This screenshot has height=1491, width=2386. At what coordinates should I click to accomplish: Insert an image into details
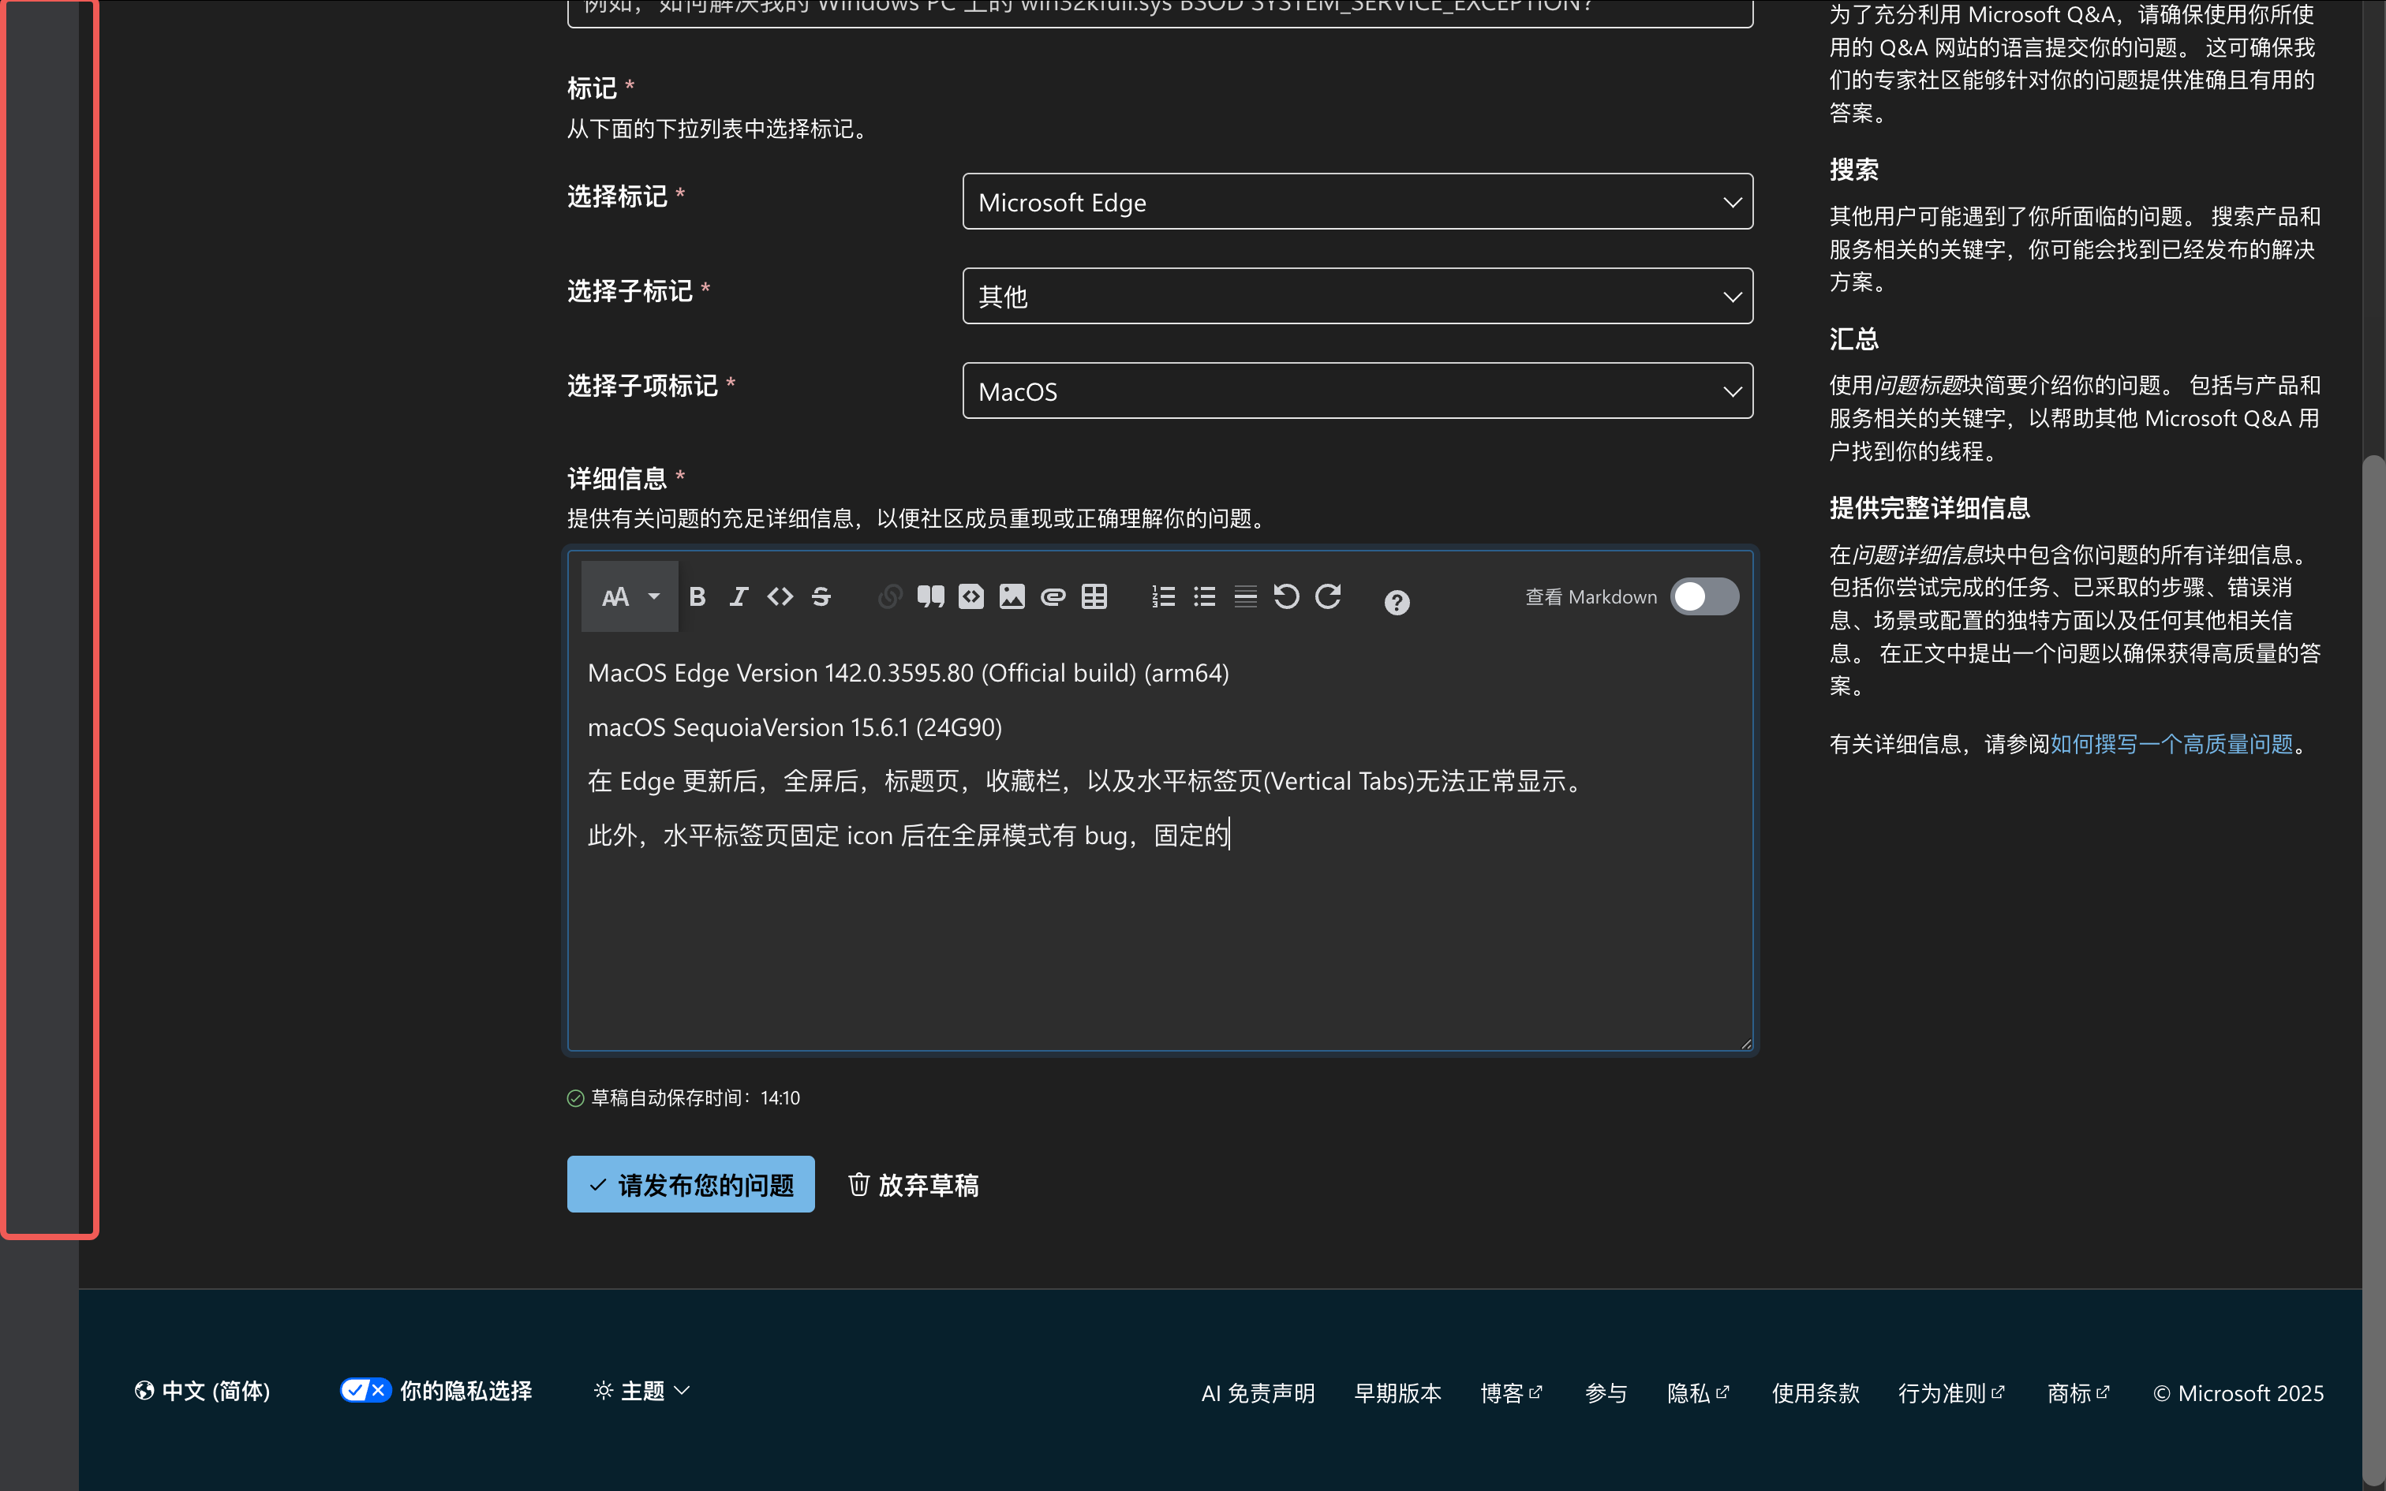(1012, 596)
